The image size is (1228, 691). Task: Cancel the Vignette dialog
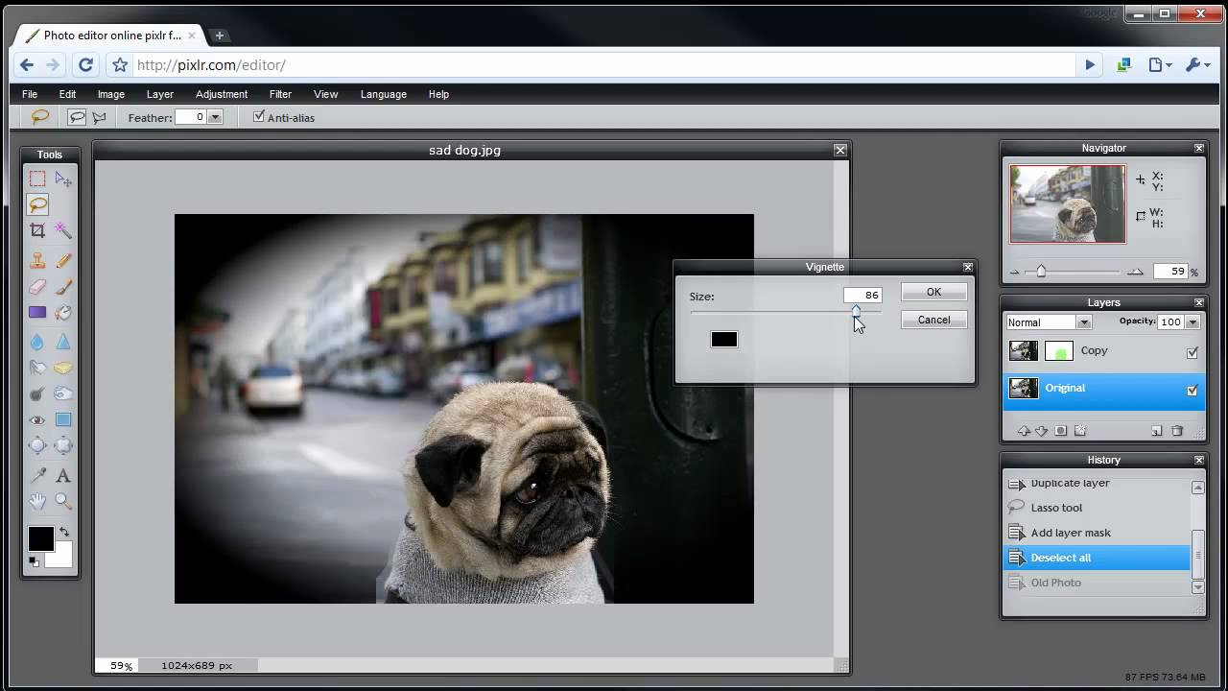tap(933, 320)
